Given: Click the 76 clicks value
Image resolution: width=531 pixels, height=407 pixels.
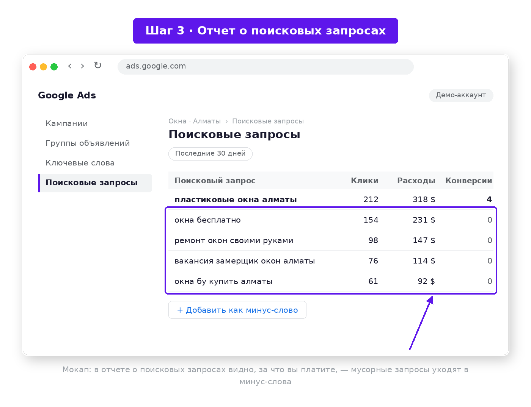Looking at the screenshot, I should (x=373, y=261).
